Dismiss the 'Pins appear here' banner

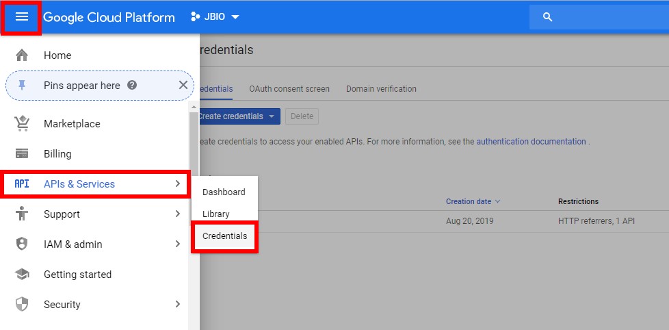183,86
